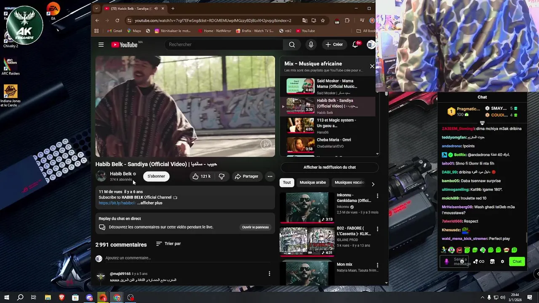The width and height of the screenshot is (539, 303).
Task: Open OBS Studio from the taskbar
Action: tap(131, 298)
